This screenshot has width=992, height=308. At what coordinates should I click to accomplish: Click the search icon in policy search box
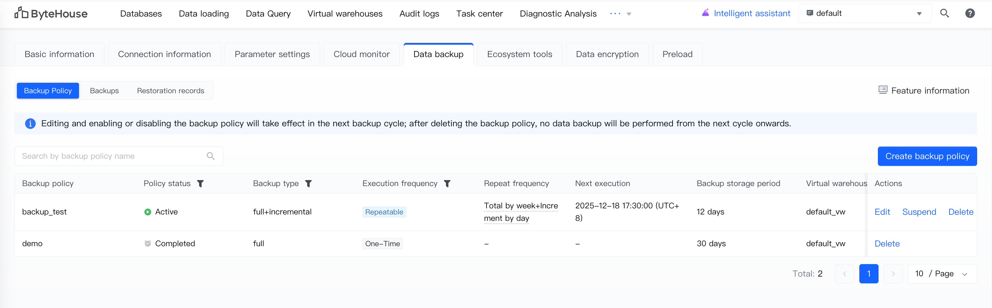211,156
